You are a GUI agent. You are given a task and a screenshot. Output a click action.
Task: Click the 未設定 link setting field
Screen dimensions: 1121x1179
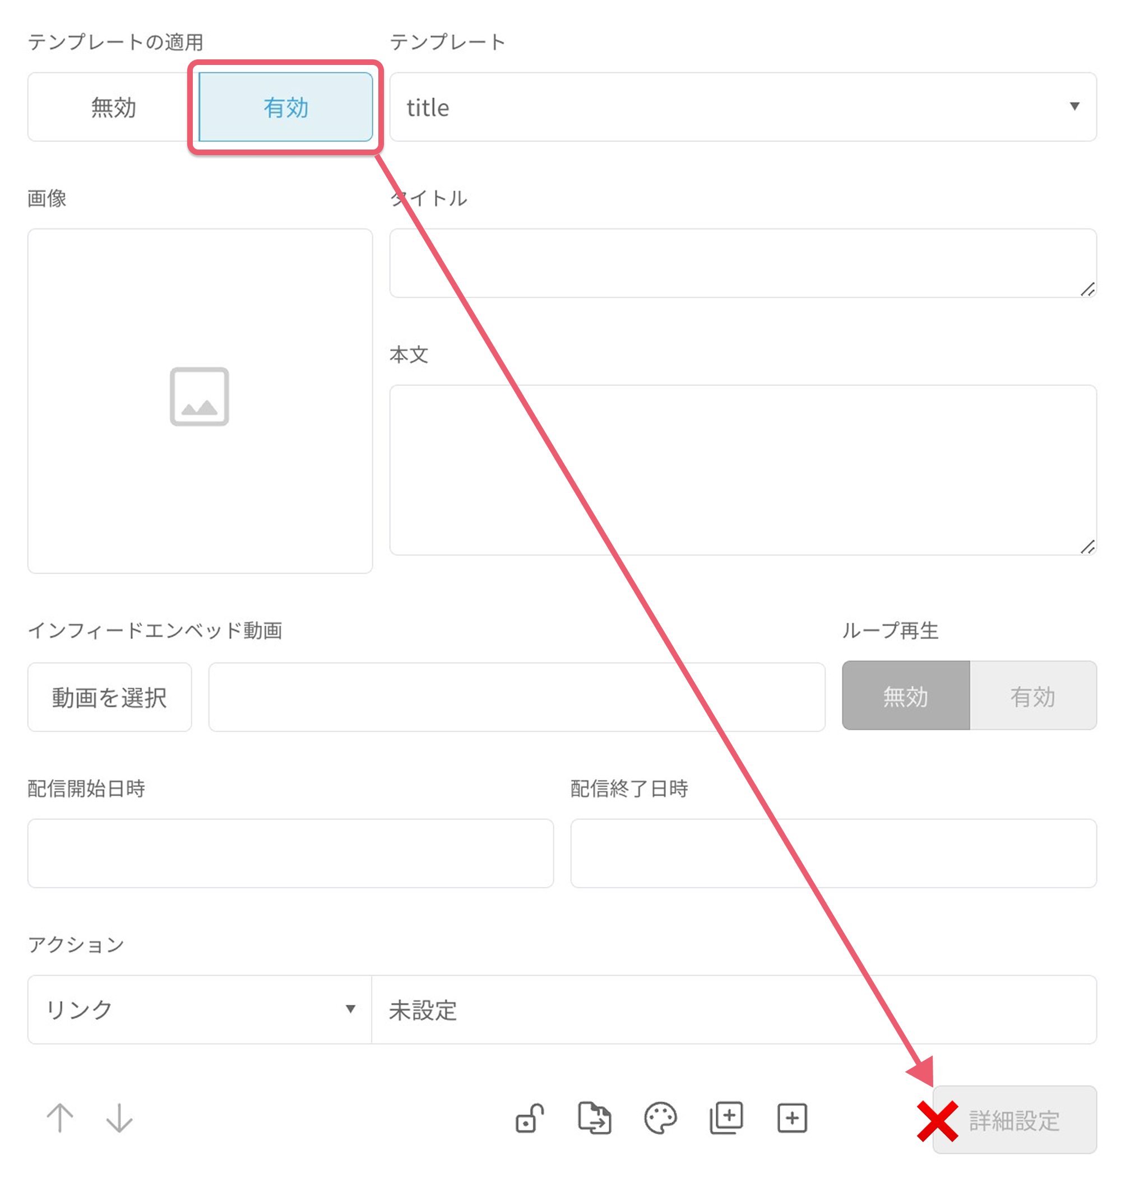click(734, 1009)
